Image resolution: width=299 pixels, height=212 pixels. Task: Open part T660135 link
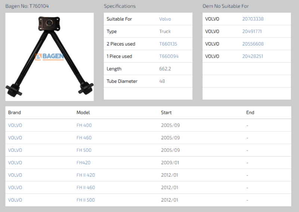168,44
